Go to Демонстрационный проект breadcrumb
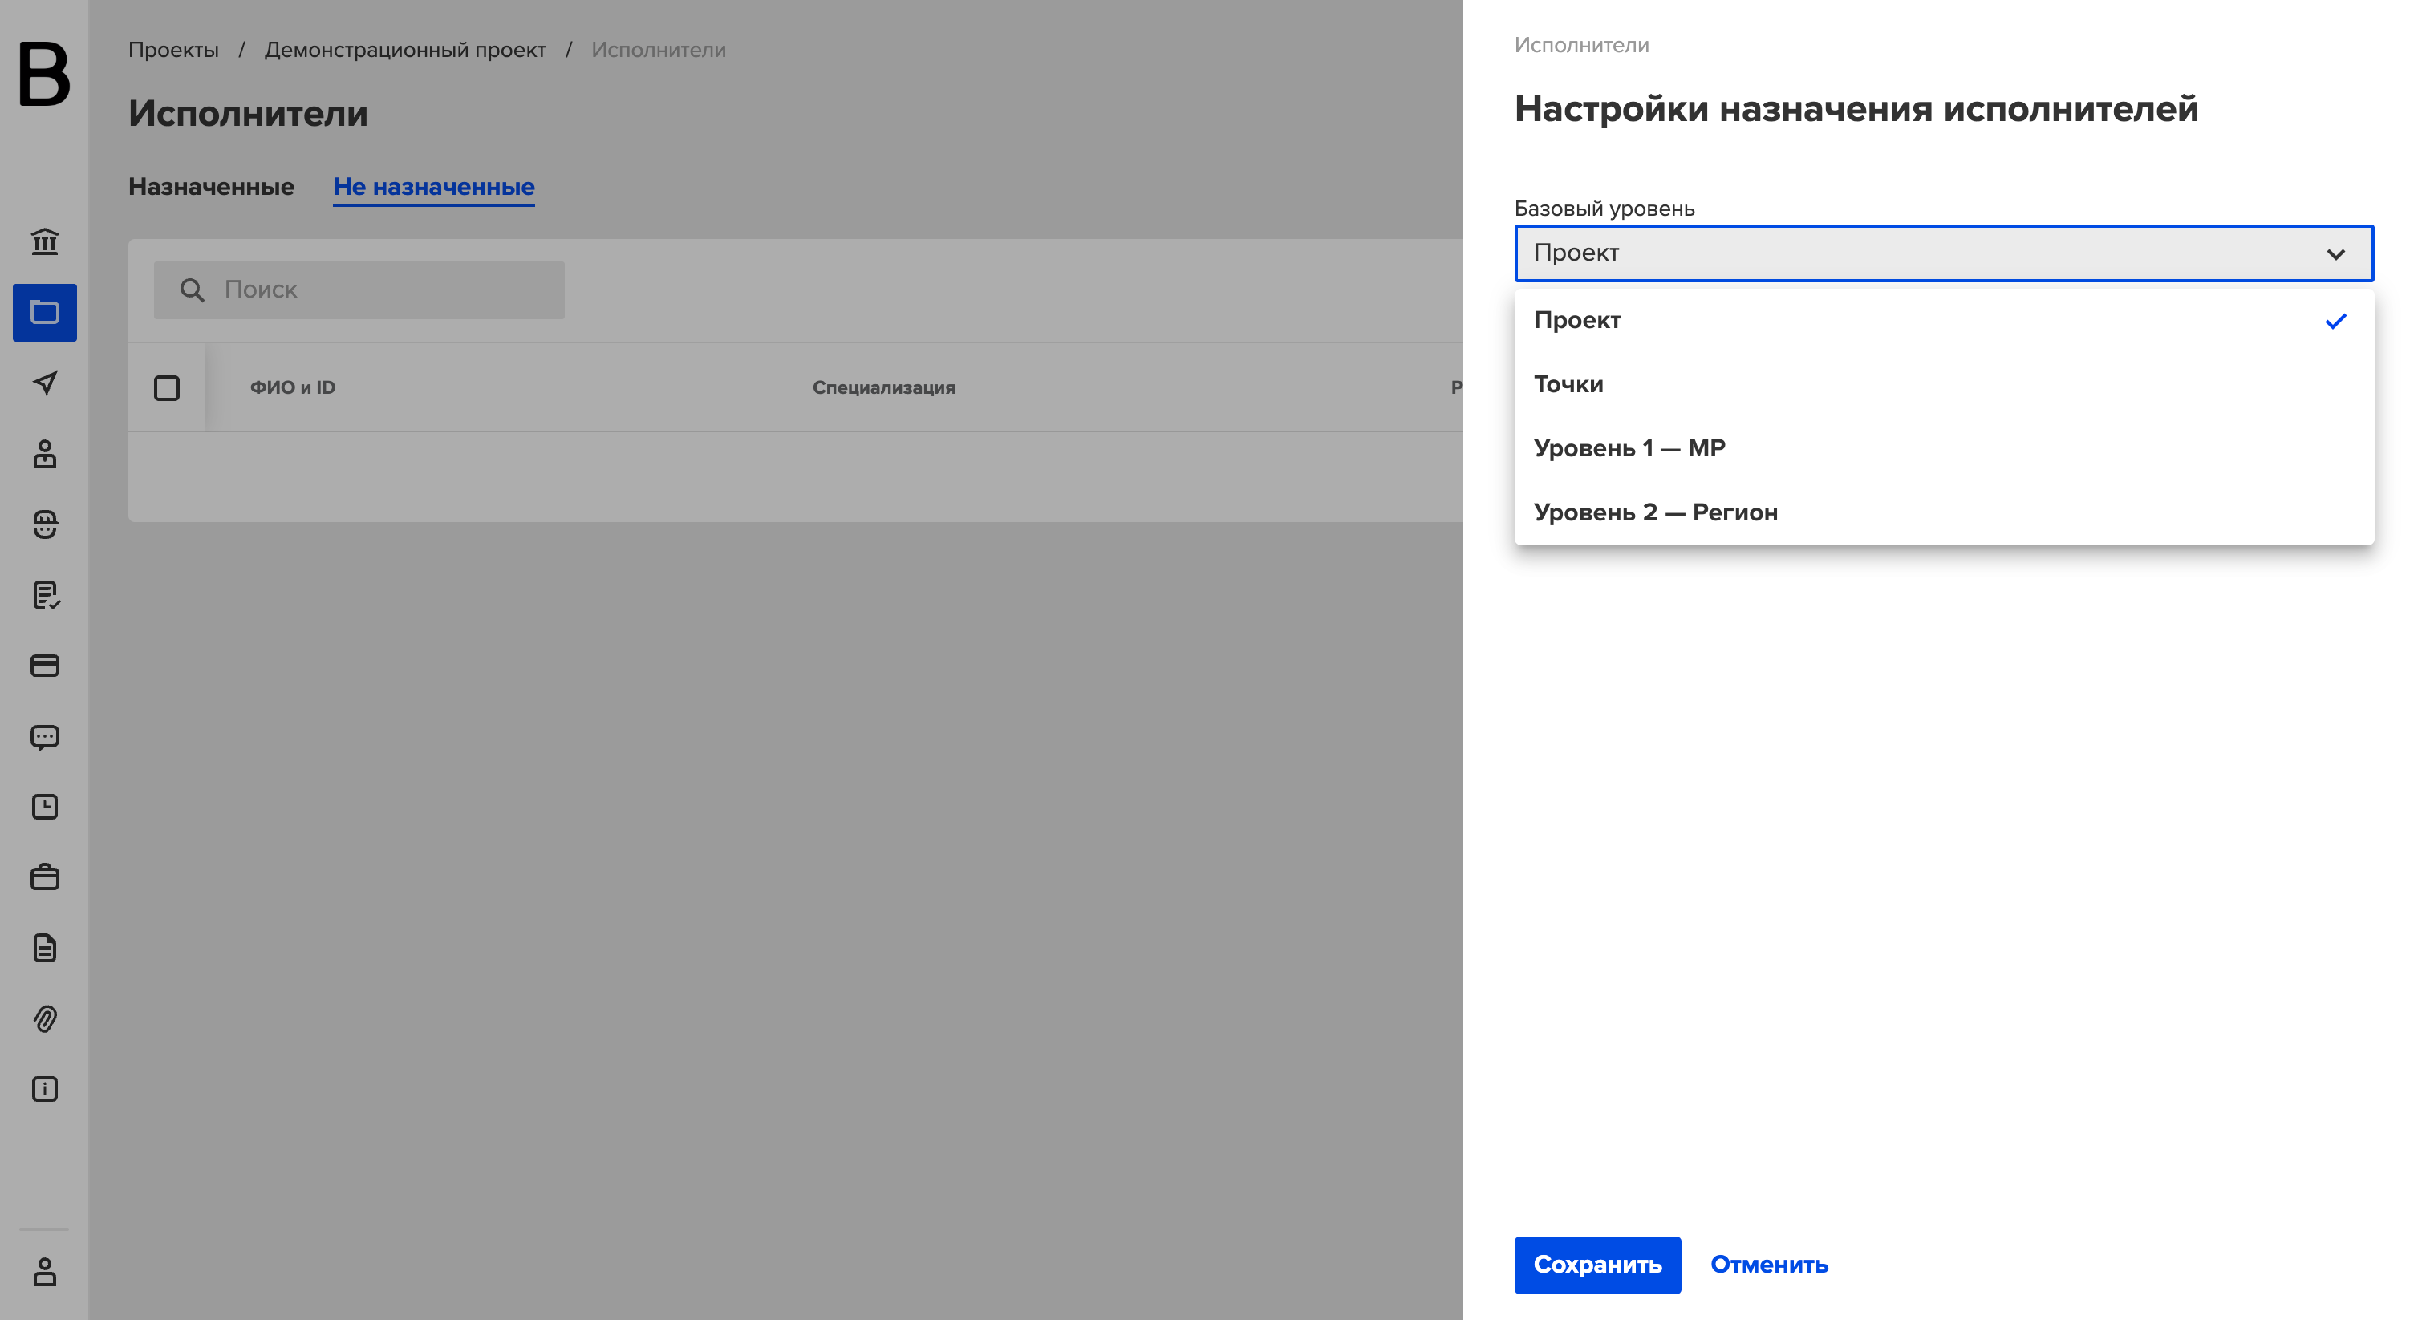Screen dimensions: 2426x1320 [405, 50]
